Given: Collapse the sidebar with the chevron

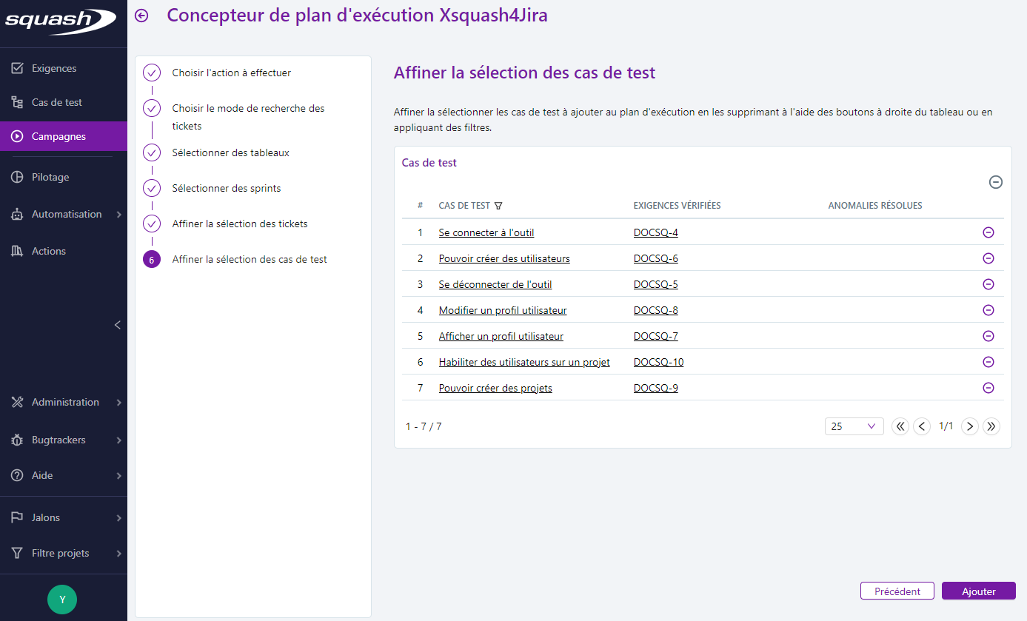Looking at the screenshot, I should click(x=117, y=324).
